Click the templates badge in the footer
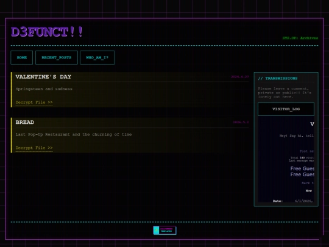 [x=164, y=230]
